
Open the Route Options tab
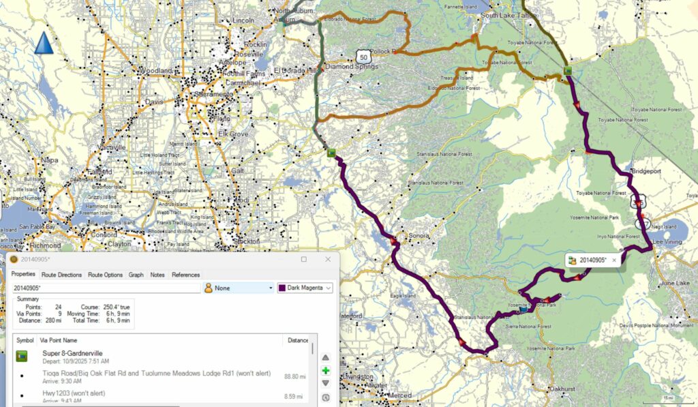(x=104, y=275)
